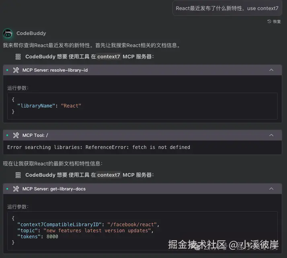Click the 'MCP Server: resolve-library-id' header text

[55, 70]
